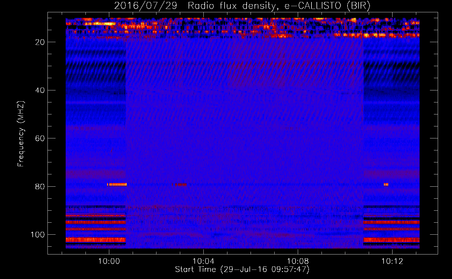Click the '40' frequency tick label
Image resolution: width=452 pixels, height=279 pixels.
(40, 90)
